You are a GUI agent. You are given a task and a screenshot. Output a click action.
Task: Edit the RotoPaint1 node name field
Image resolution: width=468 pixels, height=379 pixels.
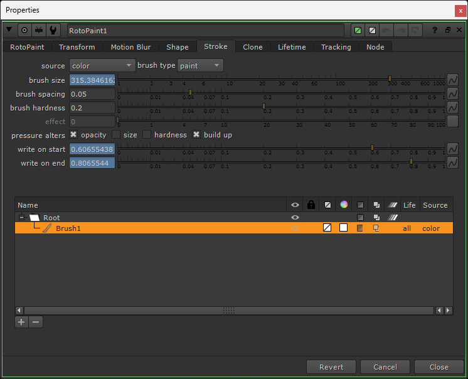coord(206,31)
